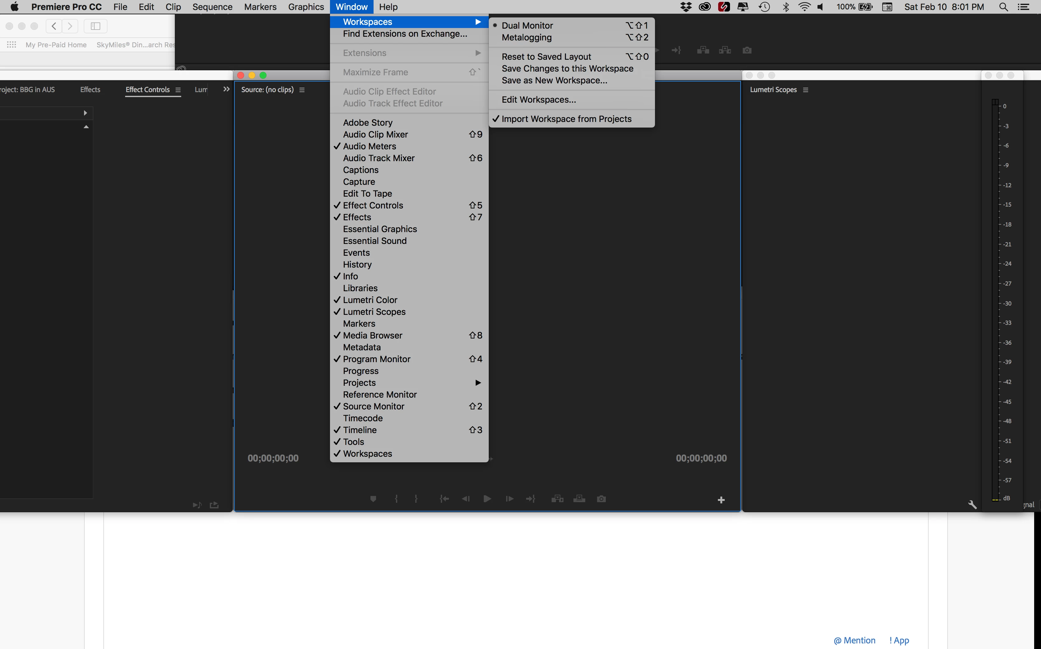Screen dimensions: 1041x649
Task: Click the Mark In brace icon
Action: [x=396, y=499]
